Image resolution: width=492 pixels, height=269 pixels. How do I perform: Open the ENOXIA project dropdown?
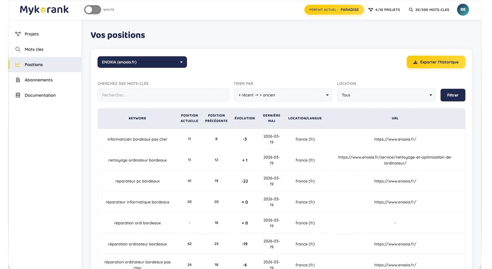tap(142, 62)
